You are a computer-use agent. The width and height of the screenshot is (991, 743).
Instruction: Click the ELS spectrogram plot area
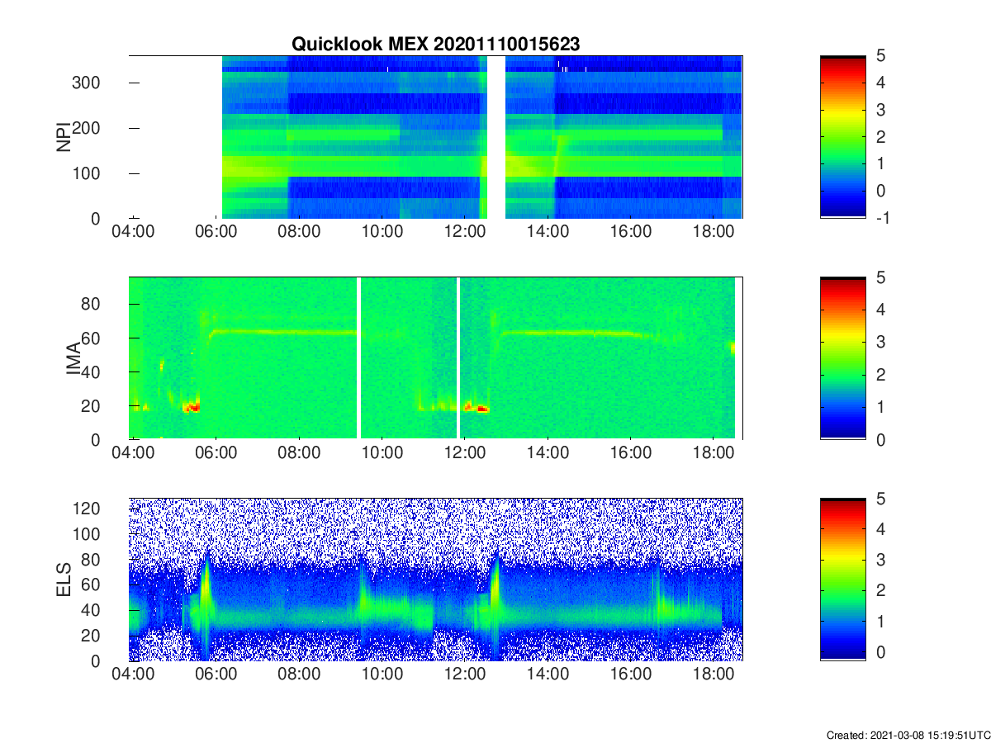[435, 580]
